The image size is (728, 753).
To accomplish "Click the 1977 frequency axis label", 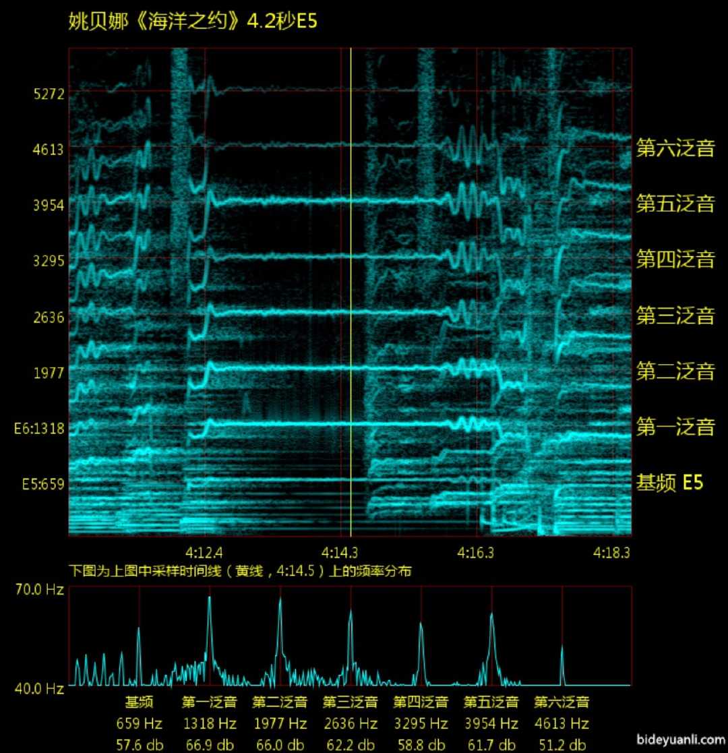I will pyautogui.click(x=49, y=373).
